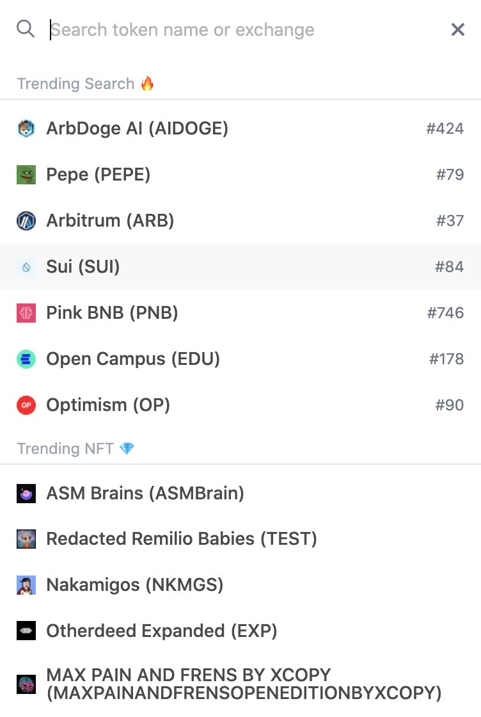
Task: Close the search panel with X
Action: (x=458, y=29)
